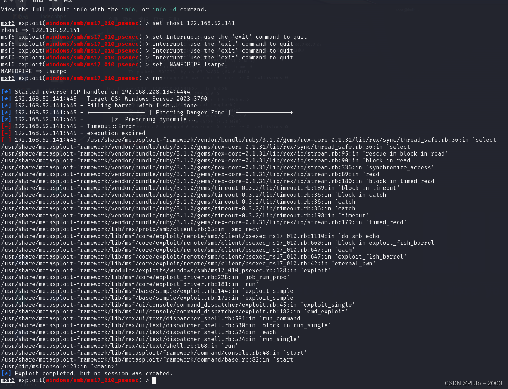Viewport: 508px width, 389px height.
Task: Click the 'execution expired' error text
Action: 116,133
